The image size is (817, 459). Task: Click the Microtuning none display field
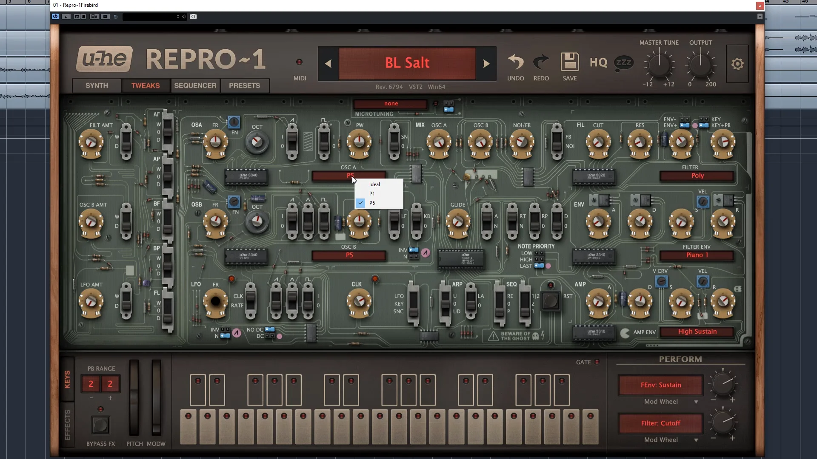click(x=391, y=104)
